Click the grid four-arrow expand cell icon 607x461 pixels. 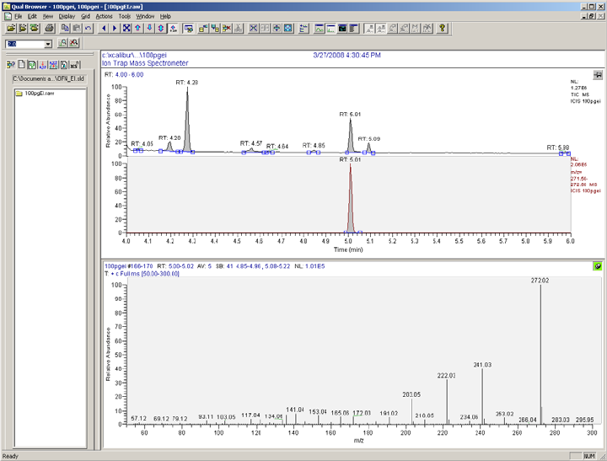click(253, 29)
